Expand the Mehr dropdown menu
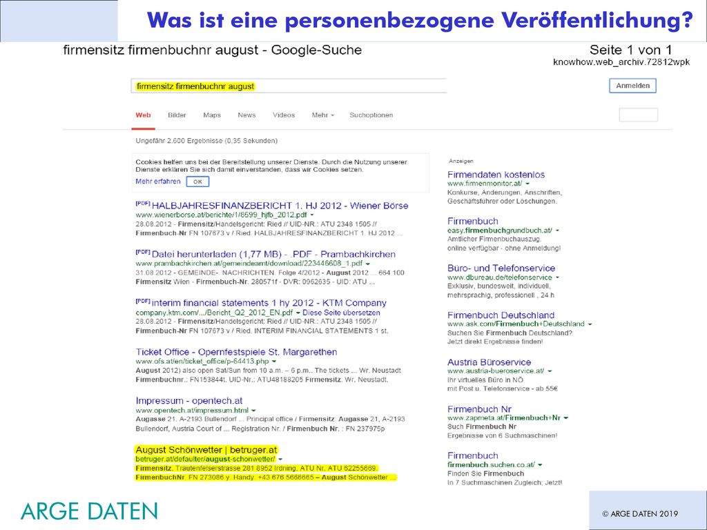This screenshot has width=707, height=530. (x=323, y=115)
